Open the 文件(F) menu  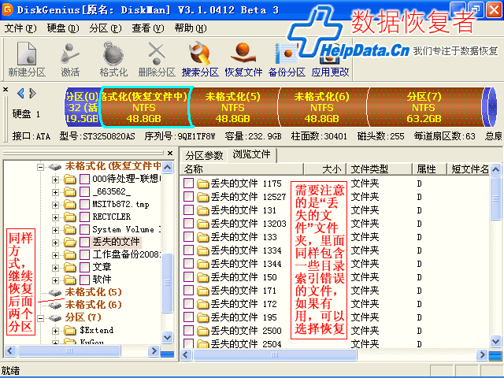point(20,28)
